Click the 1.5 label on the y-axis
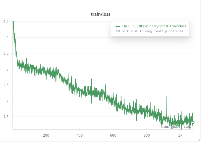The height and width of the screenshot is (142, 201). click(6, 117)
